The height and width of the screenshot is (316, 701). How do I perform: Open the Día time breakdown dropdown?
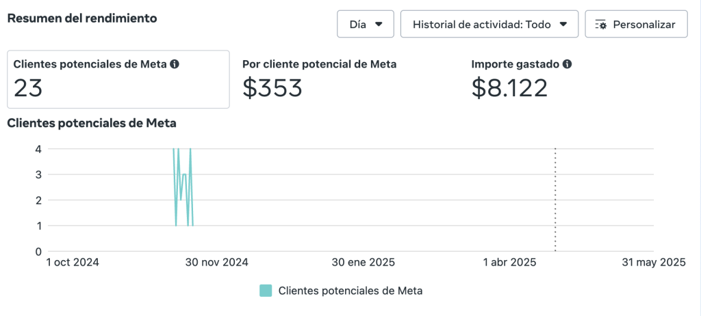[x=366, y=25]
